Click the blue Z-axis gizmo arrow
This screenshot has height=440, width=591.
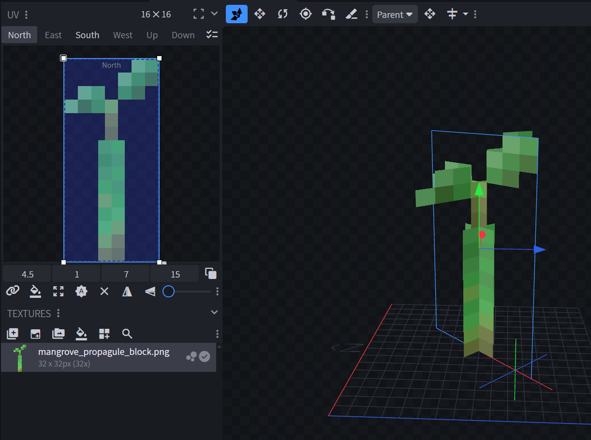pyautogui.click(x=539, y=249)
